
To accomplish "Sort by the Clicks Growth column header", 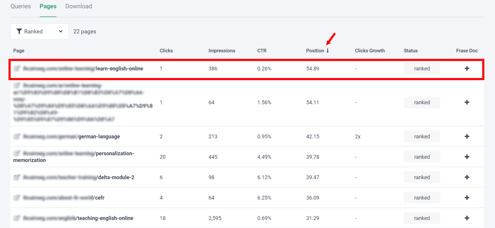I will click(x=370, y=51).
